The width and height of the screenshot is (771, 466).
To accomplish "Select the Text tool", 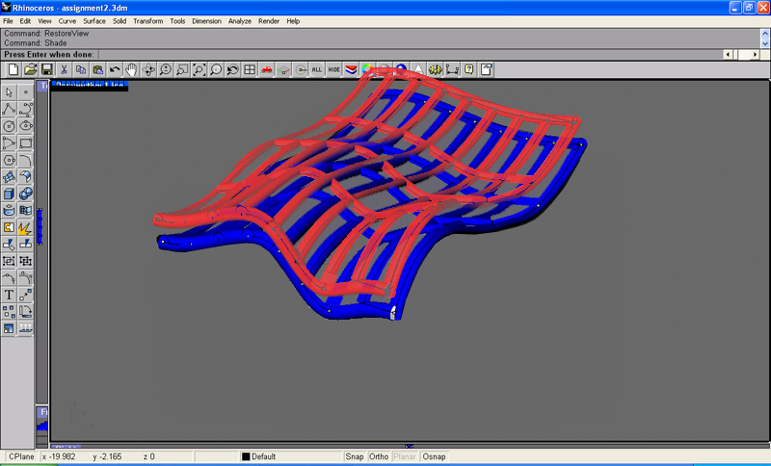I will (x=9, y=295).
